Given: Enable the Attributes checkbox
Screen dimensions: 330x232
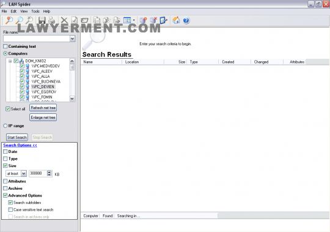Looking at the screenshot, I should tap(5, 181).
